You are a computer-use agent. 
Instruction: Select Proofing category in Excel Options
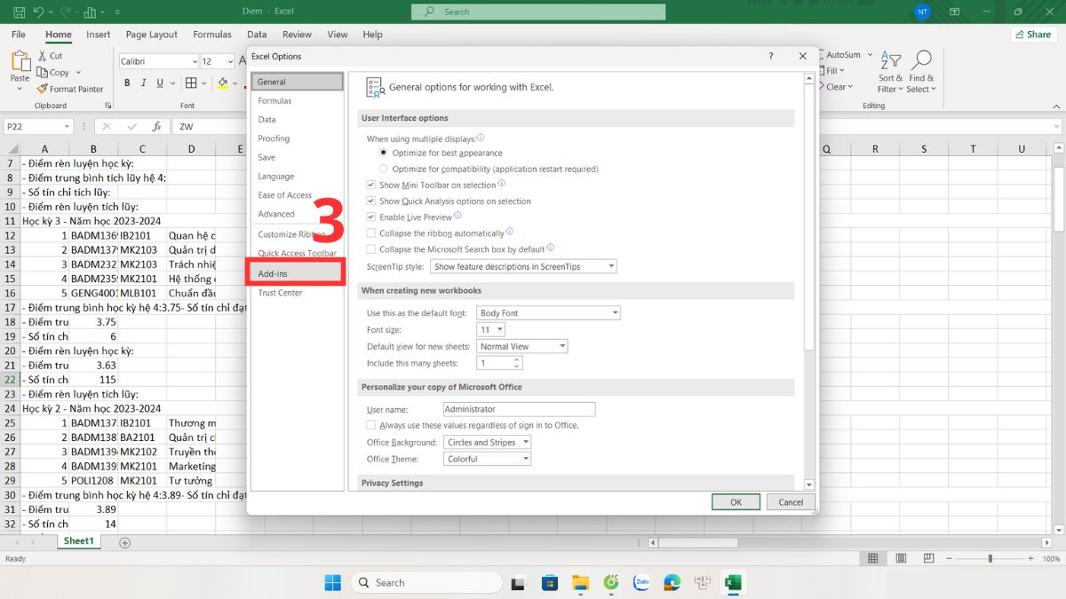297,138
